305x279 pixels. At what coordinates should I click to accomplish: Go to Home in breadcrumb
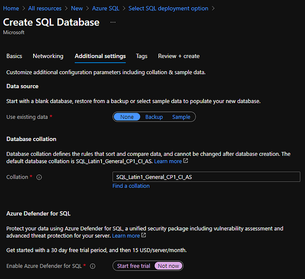point(11,8)
